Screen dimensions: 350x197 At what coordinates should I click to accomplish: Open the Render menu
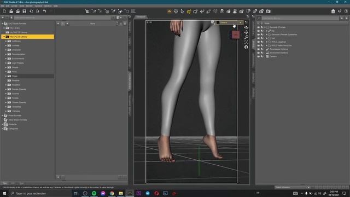pyautogui.click(x=29, y=6)
